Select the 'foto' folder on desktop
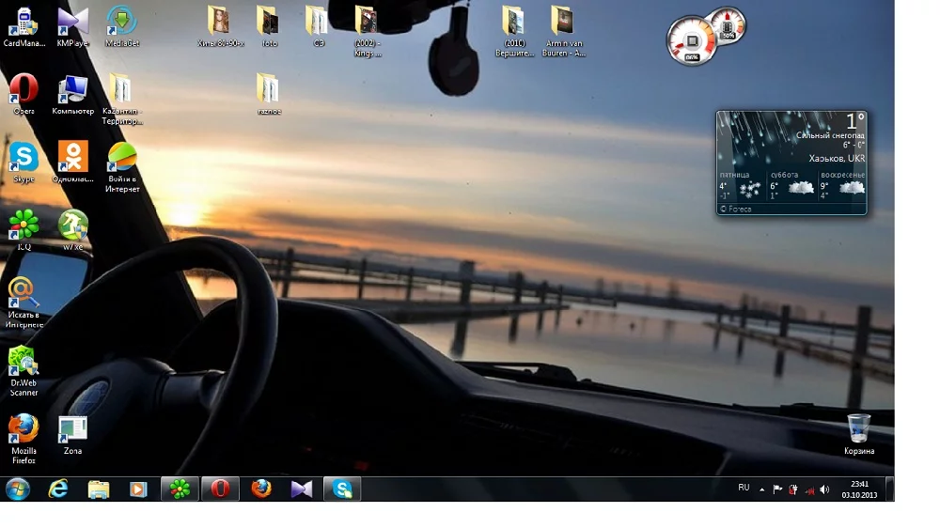 [x=269, y=22]
